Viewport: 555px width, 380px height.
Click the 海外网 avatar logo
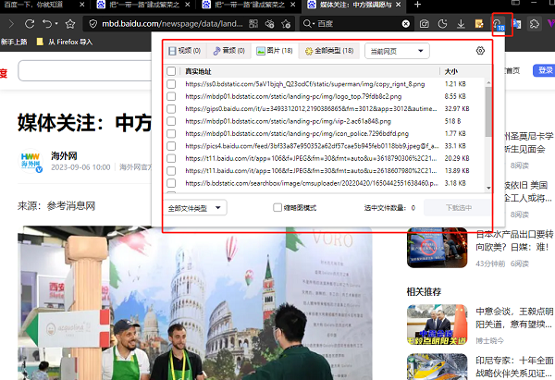coord(31,161)
